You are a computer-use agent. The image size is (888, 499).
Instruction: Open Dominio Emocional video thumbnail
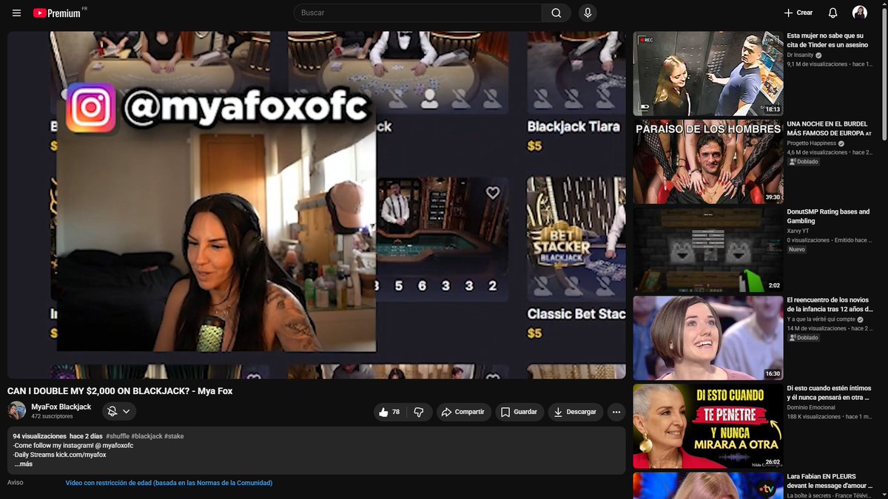pos(707,427)
